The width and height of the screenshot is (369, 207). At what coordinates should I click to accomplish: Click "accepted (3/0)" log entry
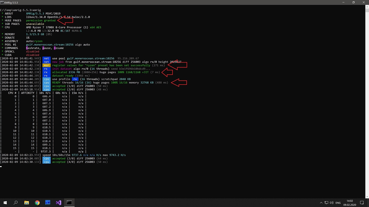pos(64,158)
